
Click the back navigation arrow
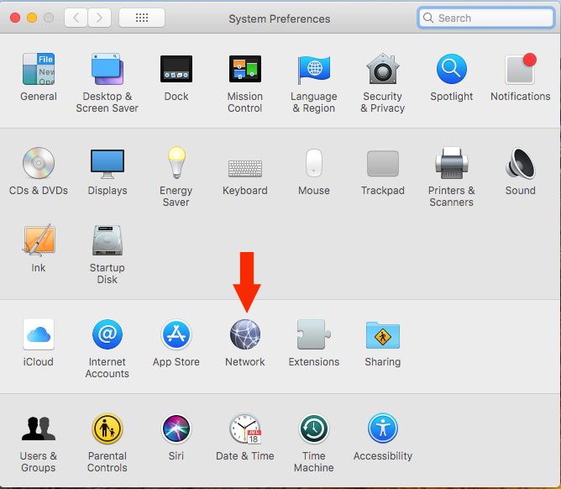(x=76, y=18)
